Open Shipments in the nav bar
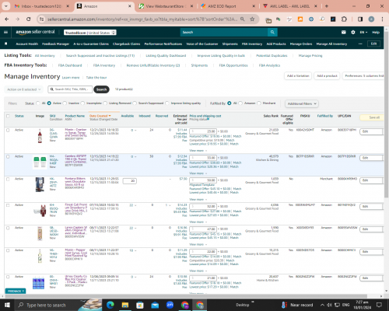The width and height of the screenshot is (389, 311). click(230, 44)
